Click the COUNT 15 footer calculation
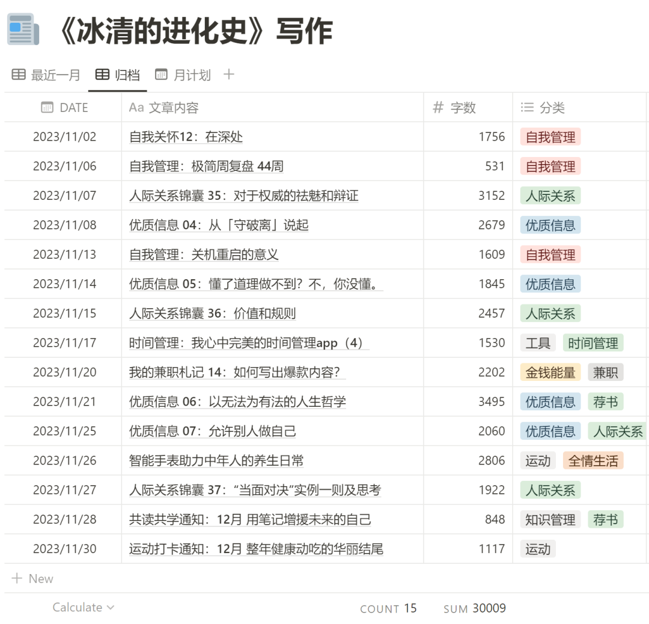The height and width of the screenshot is (624, 649). click(388, 608)
